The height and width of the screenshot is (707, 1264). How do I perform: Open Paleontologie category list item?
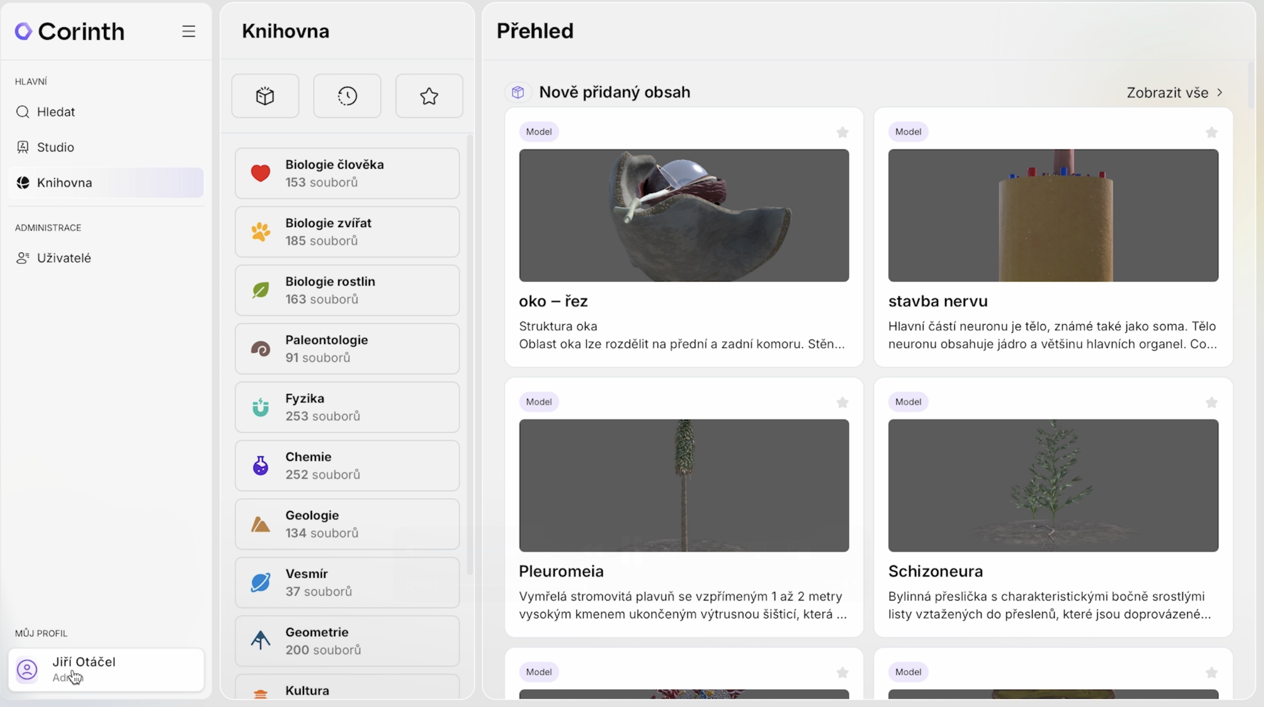(x=347, y=349)
